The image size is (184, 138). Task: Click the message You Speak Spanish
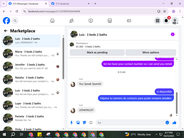[x=90, y=84]
